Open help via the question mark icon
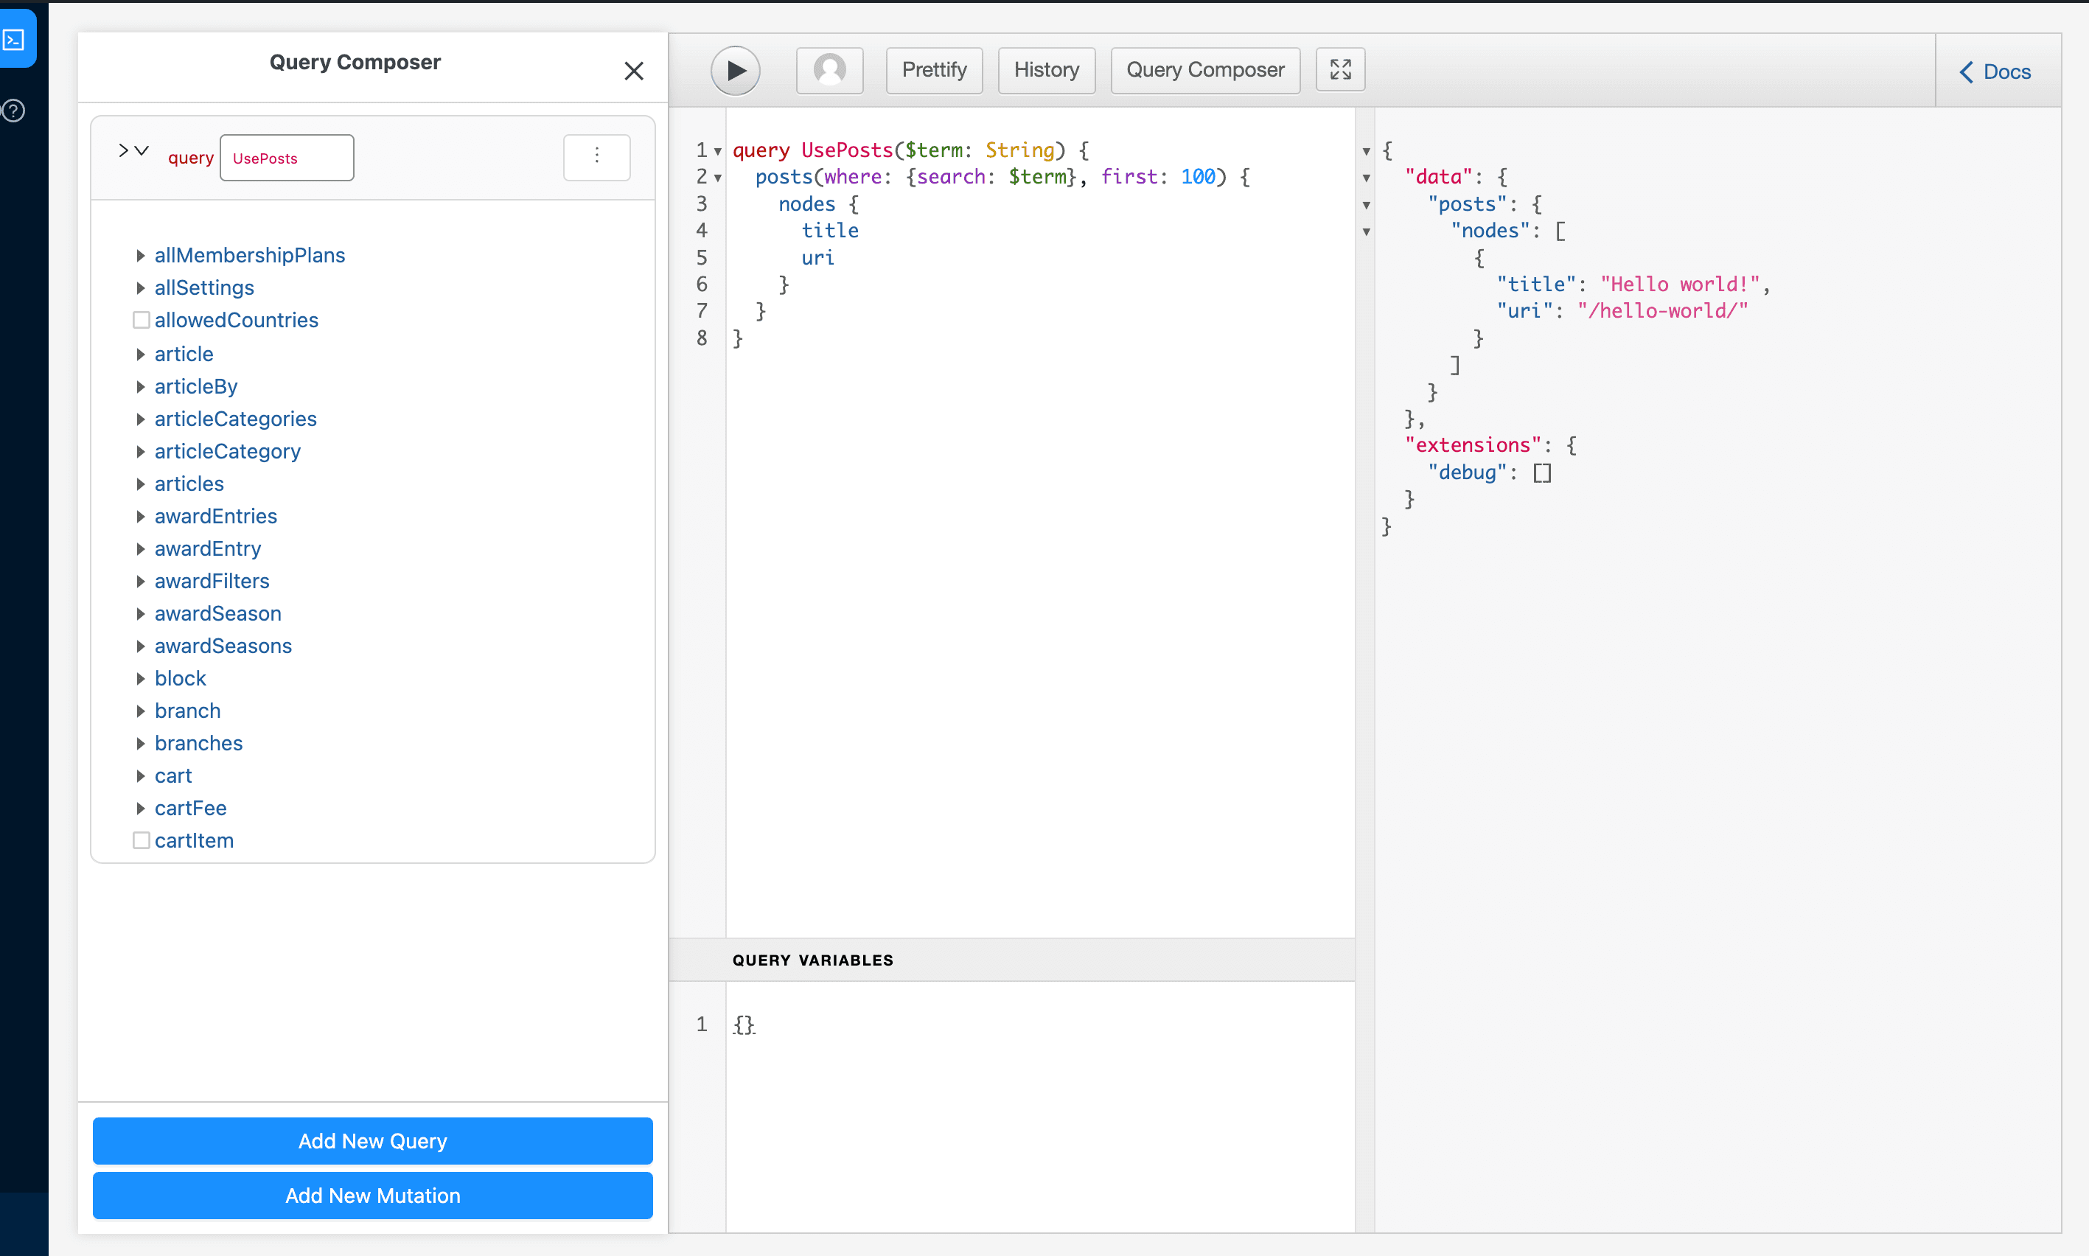2089x1256 pixels. coord(13,111)
